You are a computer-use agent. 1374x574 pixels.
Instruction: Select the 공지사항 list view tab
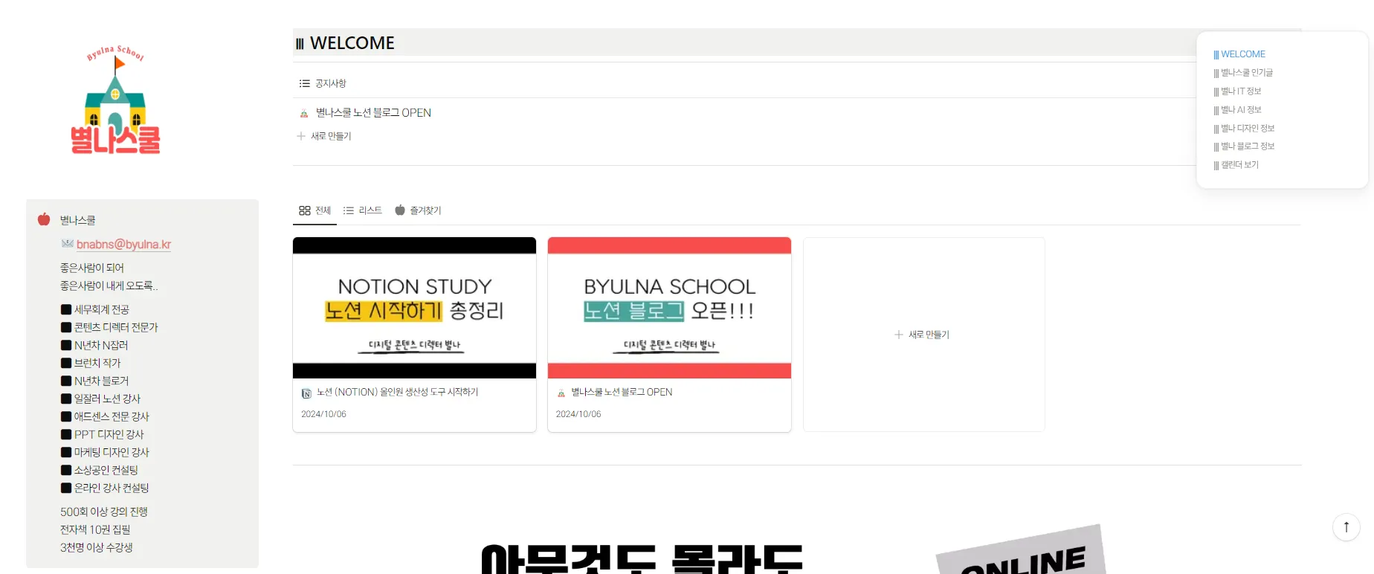[x=323, y=83]
